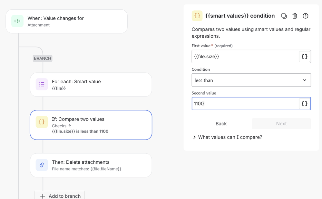Click the Delete attachments paperclip icon
322x199 pixels.
(x=42, y=165)
